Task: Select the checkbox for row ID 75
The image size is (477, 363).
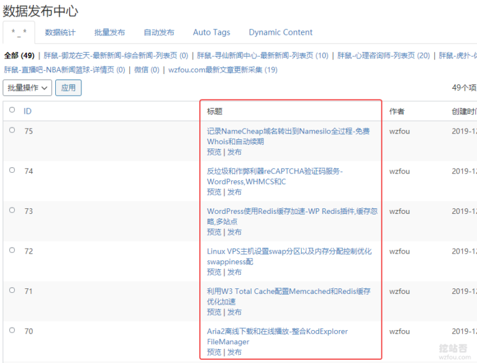Action: (x=12, y=130)
